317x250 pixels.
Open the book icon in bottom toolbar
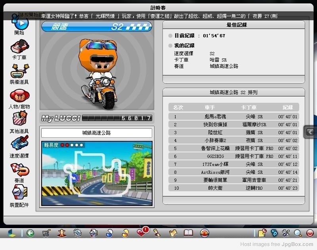coord(188,233)
